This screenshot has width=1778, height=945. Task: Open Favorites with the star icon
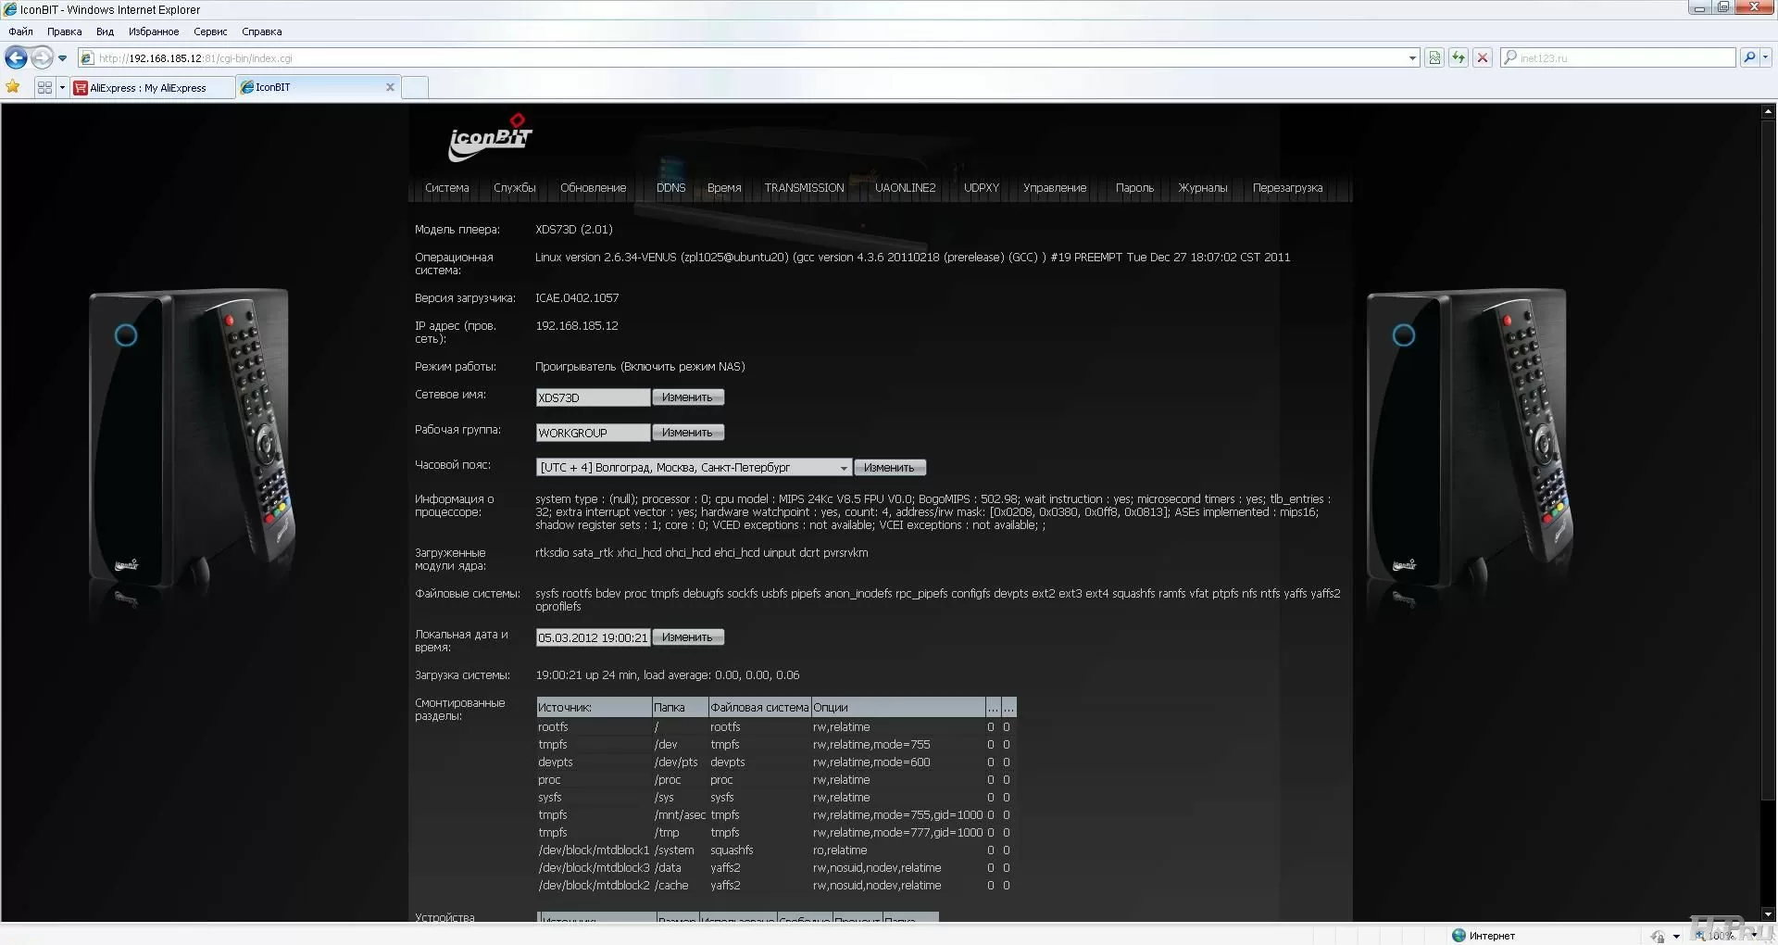(13, 87)
